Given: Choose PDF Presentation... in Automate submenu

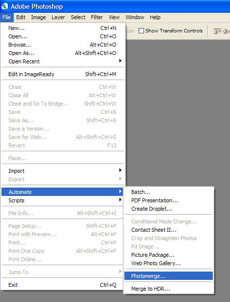Looking at the screenshot, I should point(169,200).
